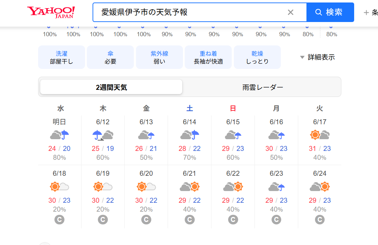The height and width of the screenshot is (245, 378).
Task: Open the 紫外線 弱い index card
Action: pyautogui.click(x=159, y=57)
